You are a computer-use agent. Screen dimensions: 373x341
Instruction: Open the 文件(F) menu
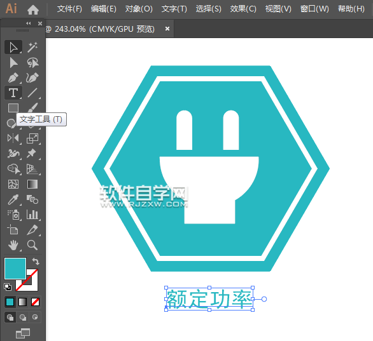69,9
